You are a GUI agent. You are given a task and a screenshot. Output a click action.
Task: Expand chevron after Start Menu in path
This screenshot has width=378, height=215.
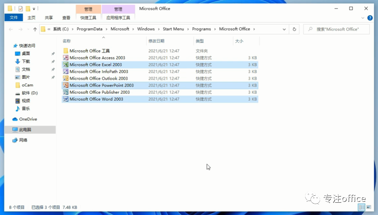point(188,29)
